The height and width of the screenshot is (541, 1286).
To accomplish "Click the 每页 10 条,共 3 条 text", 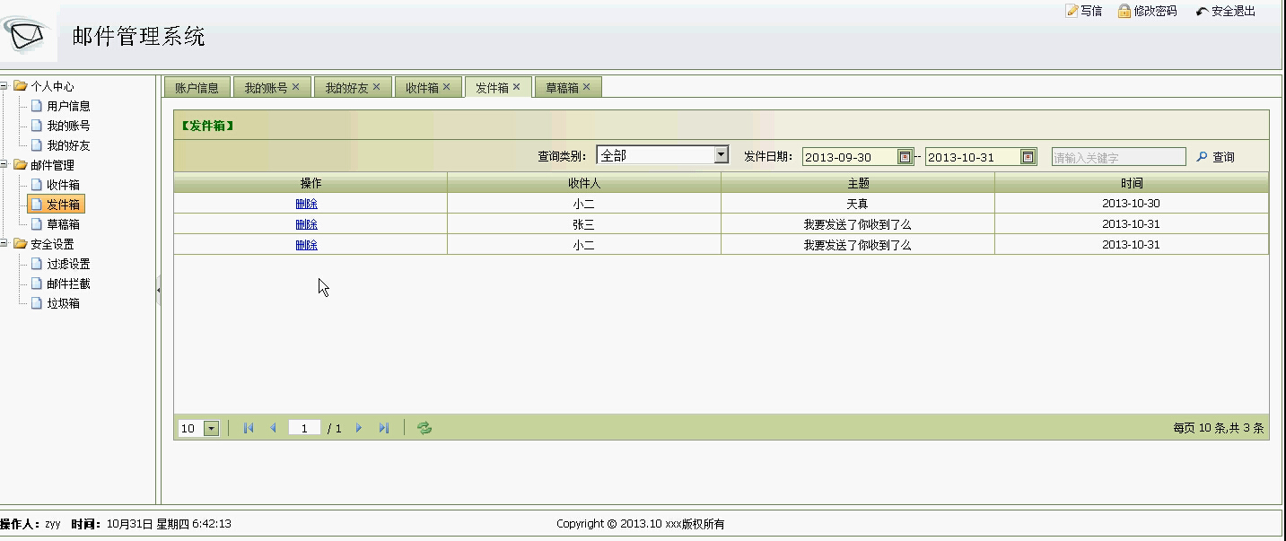I will pos(1219,429).
